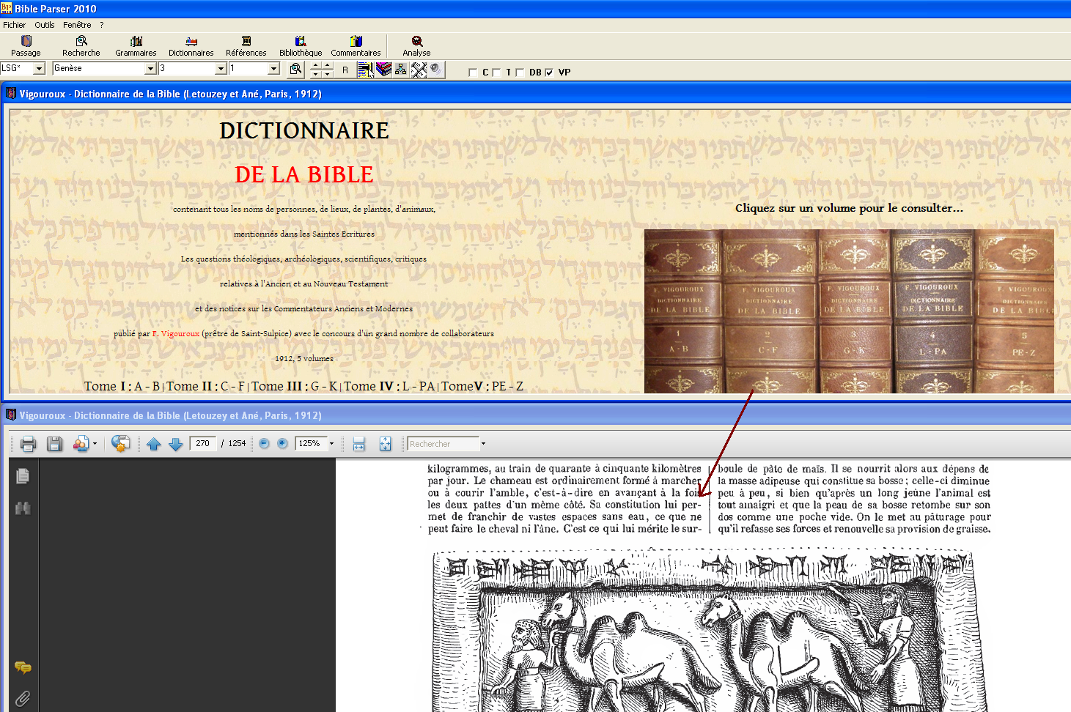Open attachments paperclip panel in PDF sidebar
This screenshot has height=712, width=1071.
tap(23, 699)
